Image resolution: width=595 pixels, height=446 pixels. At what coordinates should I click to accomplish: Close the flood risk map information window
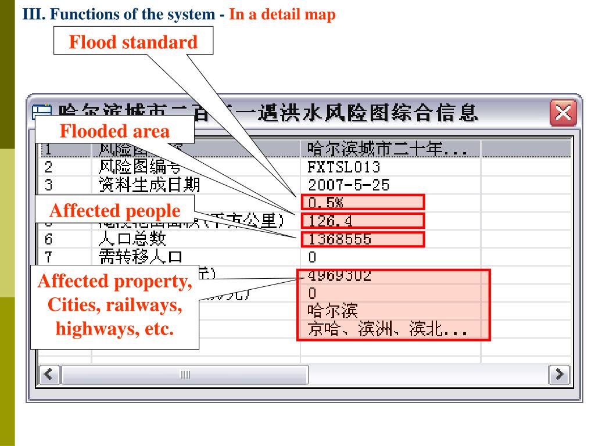563,113
